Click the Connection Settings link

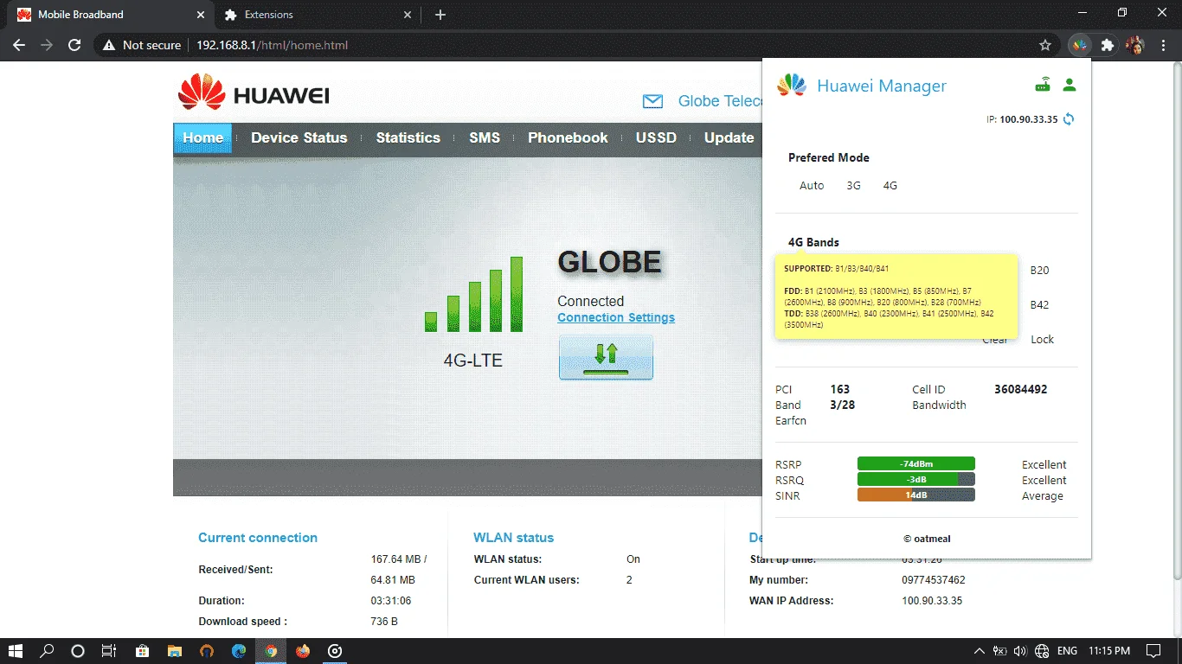tap(616, 317)
